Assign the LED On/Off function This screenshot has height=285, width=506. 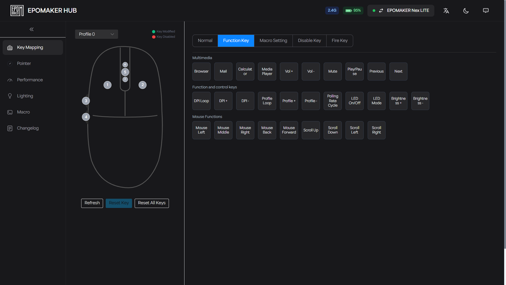[355, 101]
